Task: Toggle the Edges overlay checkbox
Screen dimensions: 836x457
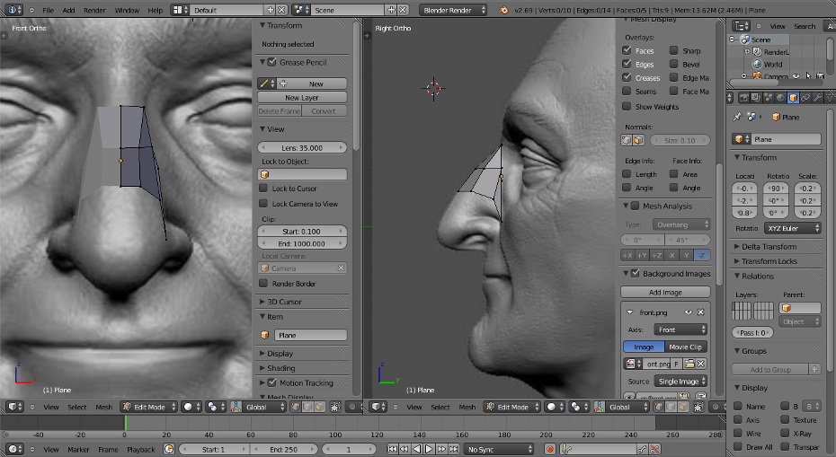Action: point(627,64)
